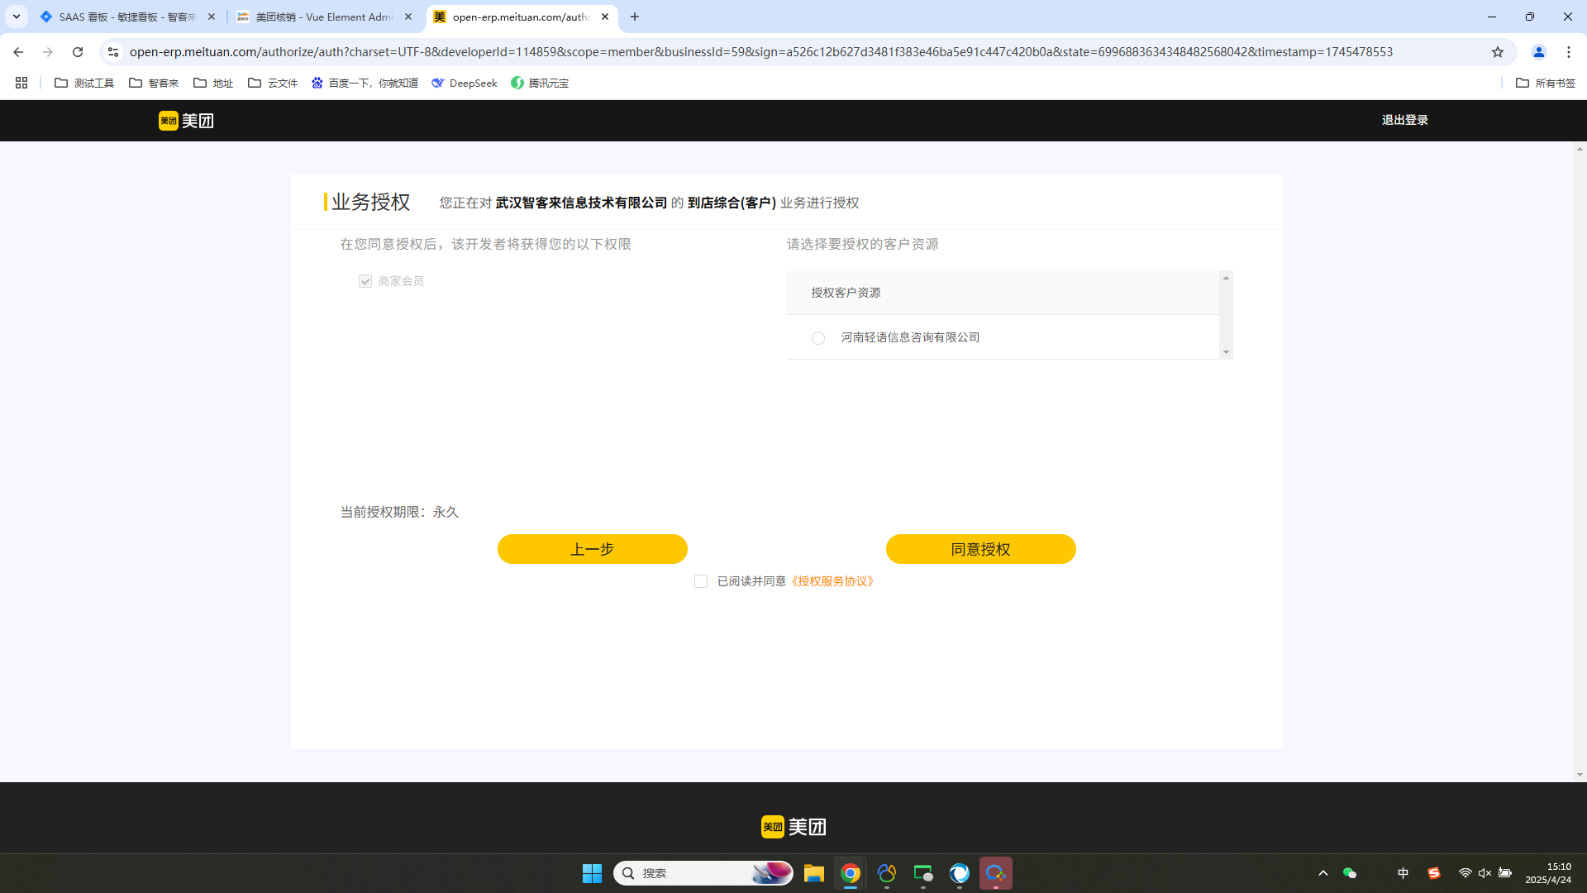1587x893 pixels.
Task: Click browser forward arrow
Action: coord(48,52)
